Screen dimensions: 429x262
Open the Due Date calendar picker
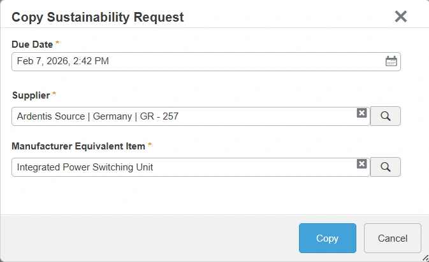[391, 62]
